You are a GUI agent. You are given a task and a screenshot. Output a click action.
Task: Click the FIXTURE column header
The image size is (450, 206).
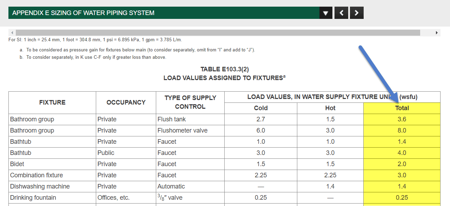(52, 102)
